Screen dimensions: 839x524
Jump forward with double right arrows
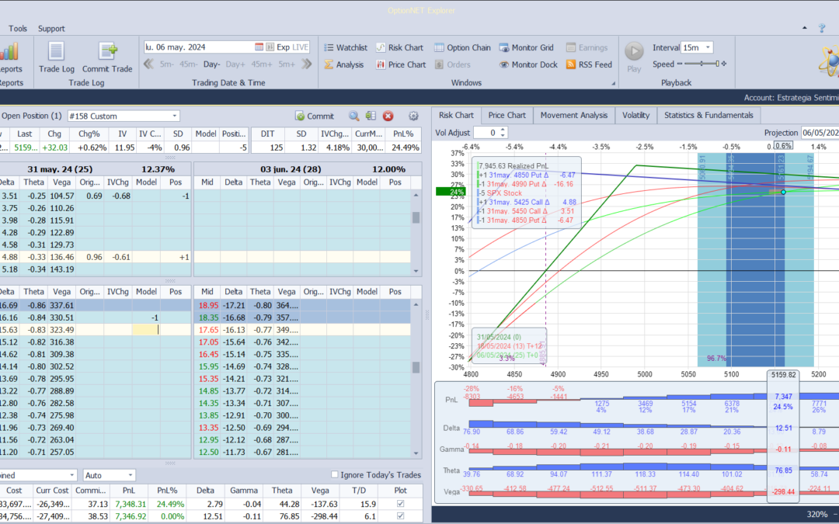click(x=307, y=64)
